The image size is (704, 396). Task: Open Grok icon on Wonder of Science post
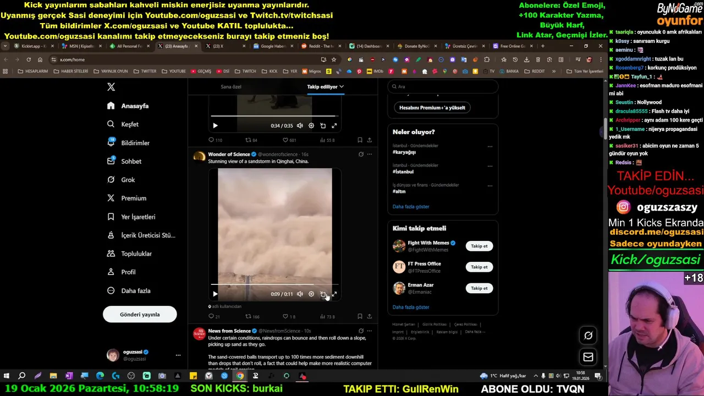[361, 154]
